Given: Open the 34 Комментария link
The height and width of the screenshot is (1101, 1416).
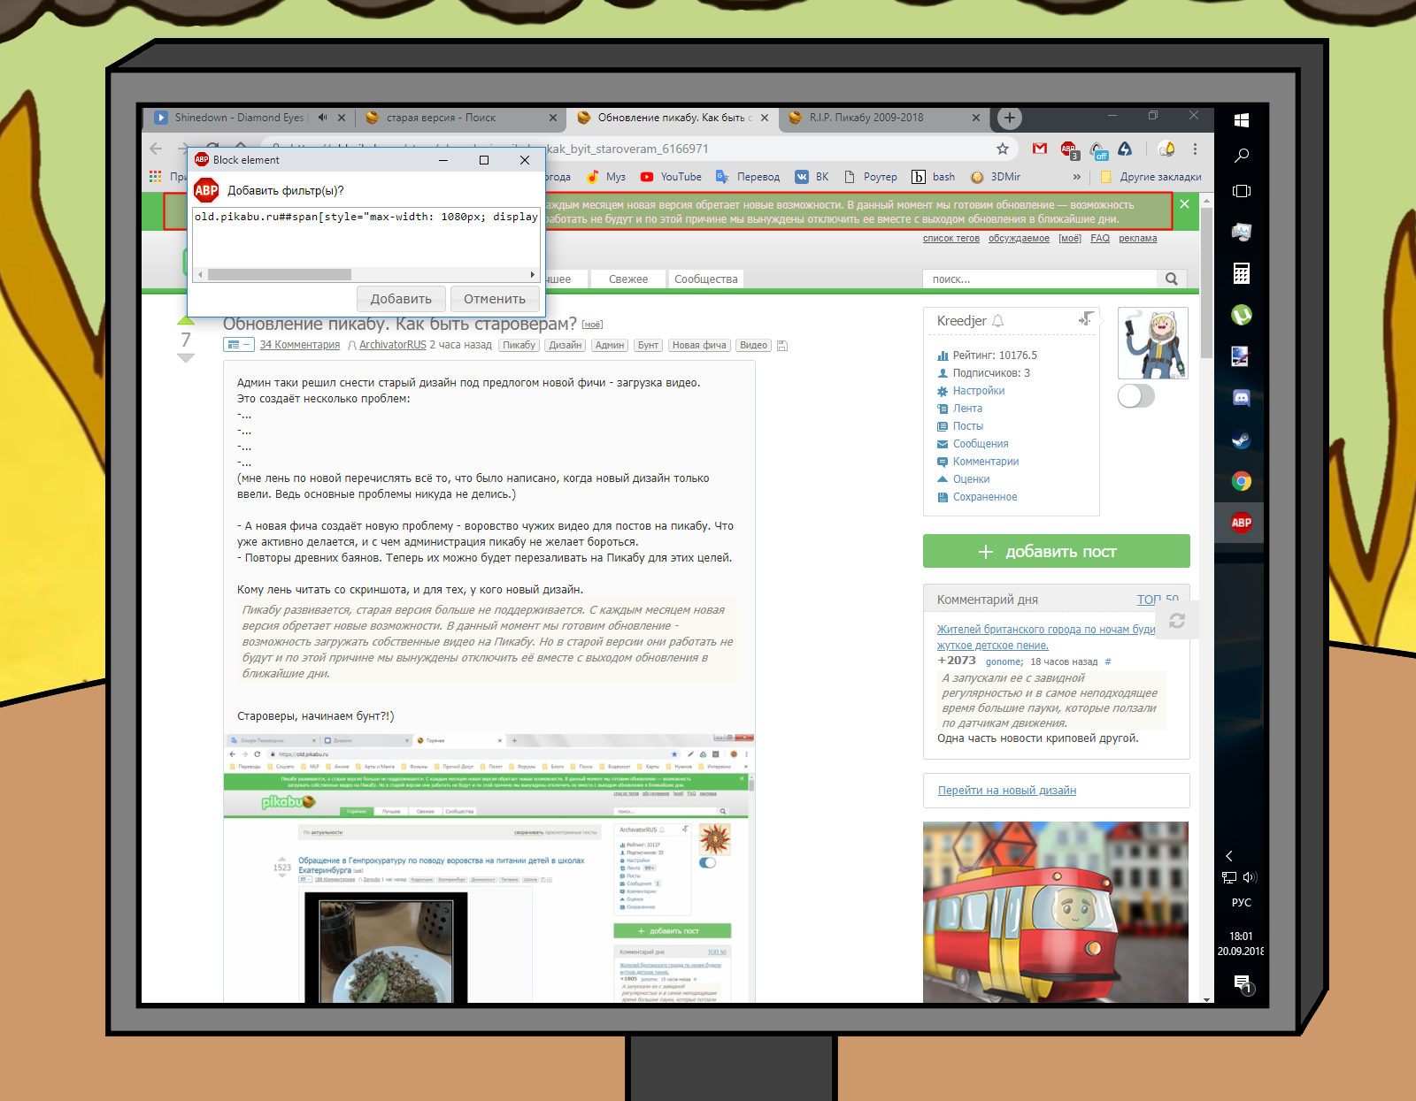Looking at the screenshot, I should tap(300, 345).
